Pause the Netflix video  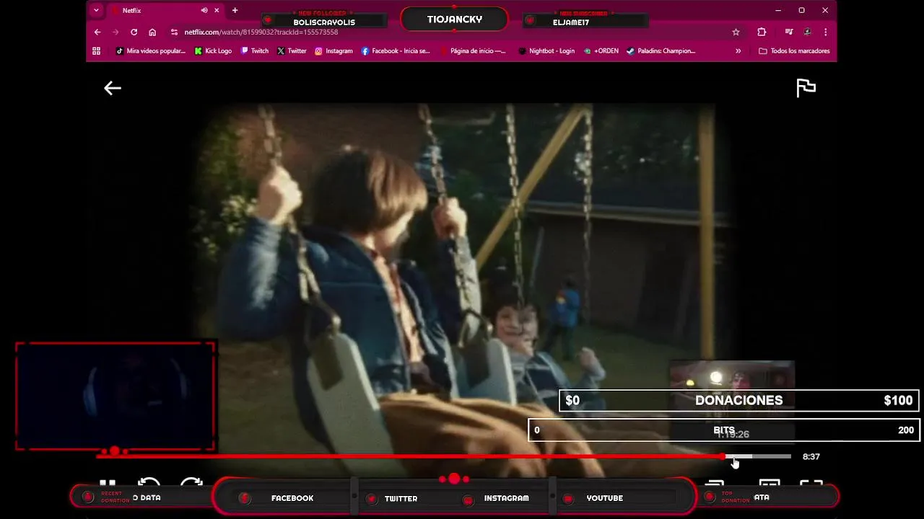click(x=108, y=484)
